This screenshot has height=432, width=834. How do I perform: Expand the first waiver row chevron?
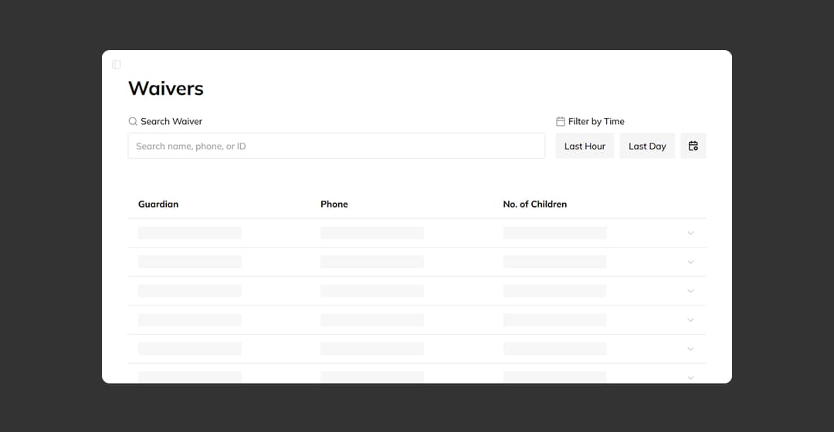(690, 233)
